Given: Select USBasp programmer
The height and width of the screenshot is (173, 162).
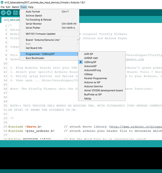Looking at the screenshot, I should (102, 74).
